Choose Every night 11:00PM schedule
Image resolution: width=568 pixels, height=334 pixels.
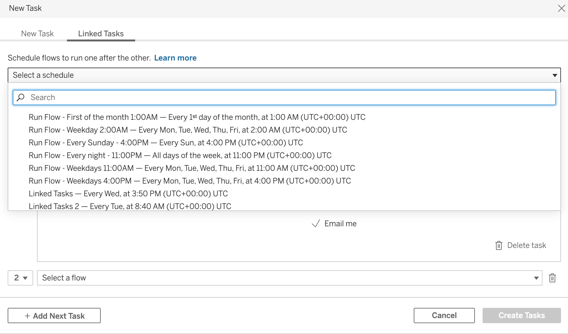coord(180,156)
